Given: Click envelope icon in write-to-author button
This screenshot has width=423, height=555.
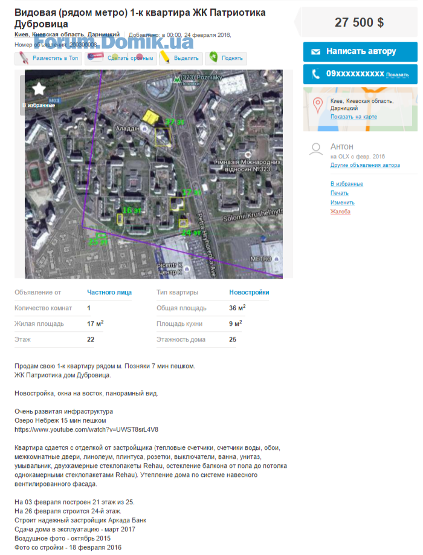Looking at the screenshot, I should (x=315, y=51).
